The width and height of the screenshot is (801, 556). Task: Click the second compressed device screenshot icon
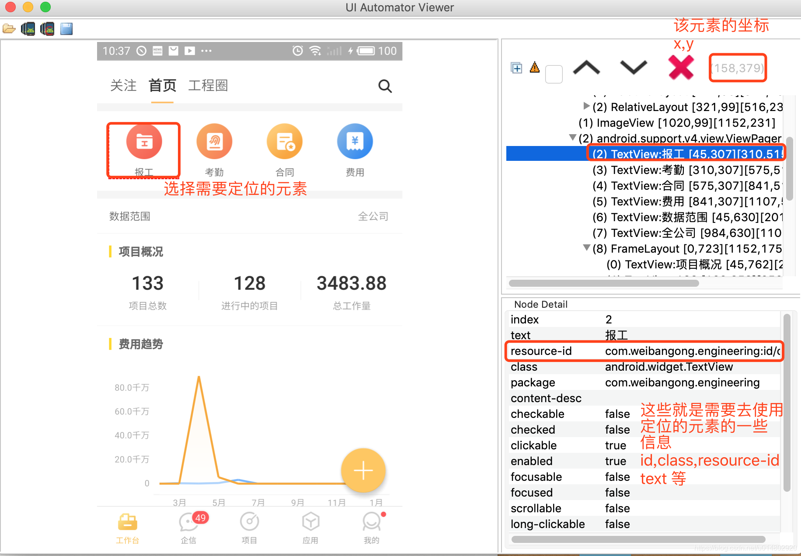click(x=47, y=29)
